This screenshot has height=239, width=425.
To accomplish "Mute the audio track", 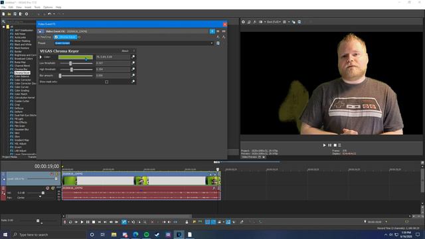I will tap(47, 188).
